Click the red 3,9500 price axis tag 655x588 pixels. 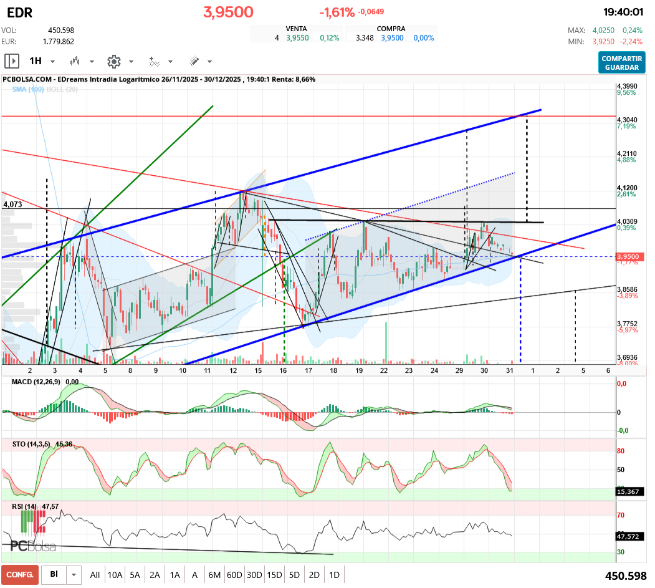(x=629, y=257)
